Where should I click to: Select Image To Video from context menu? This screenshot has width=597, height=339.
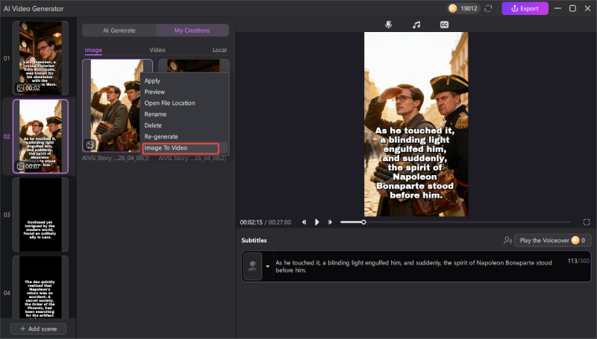[166, 148]
